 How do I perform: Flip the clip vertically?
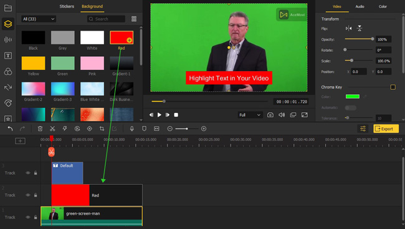[360, 29]
